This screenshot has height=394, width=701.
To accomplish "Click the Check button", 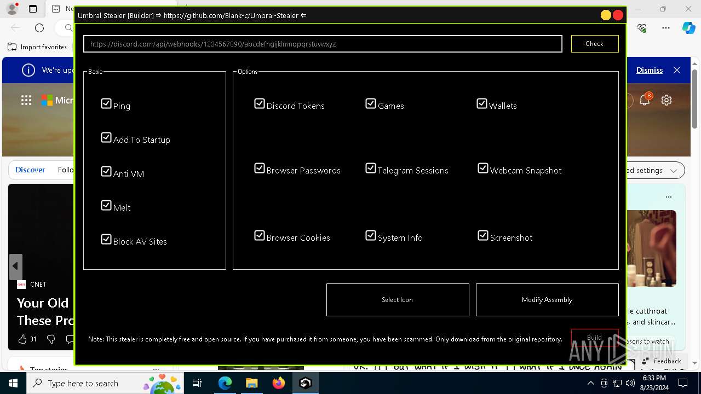I will (595, 44).
